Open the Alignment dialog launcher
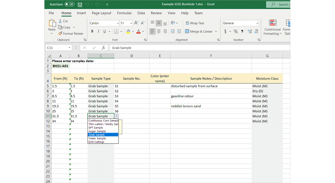 (x=218, y=40)
